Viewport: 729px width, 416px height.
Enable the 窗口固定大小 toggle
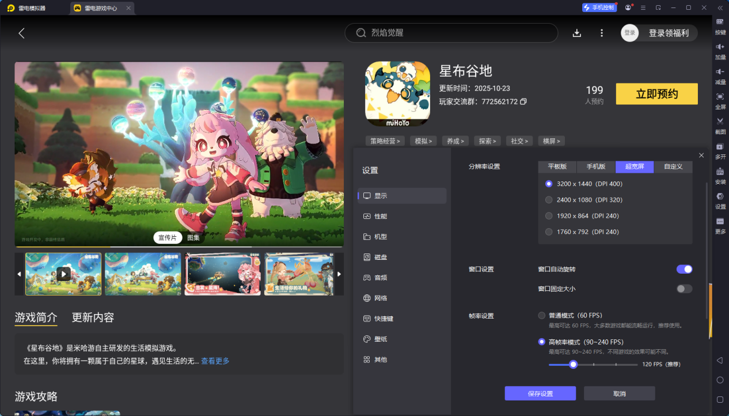point(684,289)
